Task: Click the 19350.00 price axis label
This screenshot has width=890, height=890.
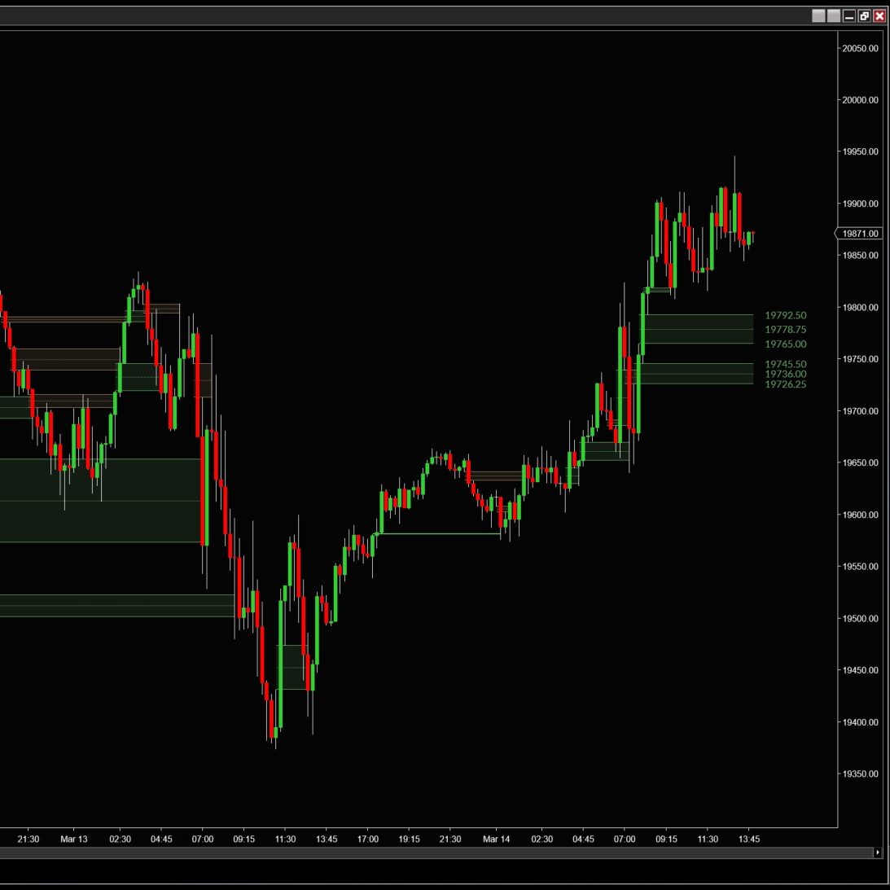Action: click(860, 774)
